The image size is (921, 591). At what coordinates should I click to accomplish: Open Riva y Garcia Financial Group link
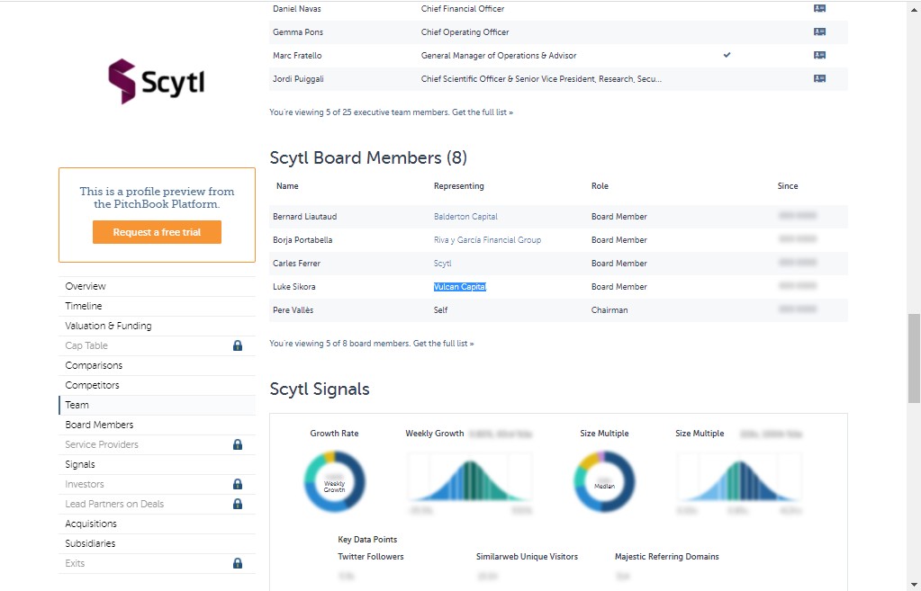click(487, 240)
